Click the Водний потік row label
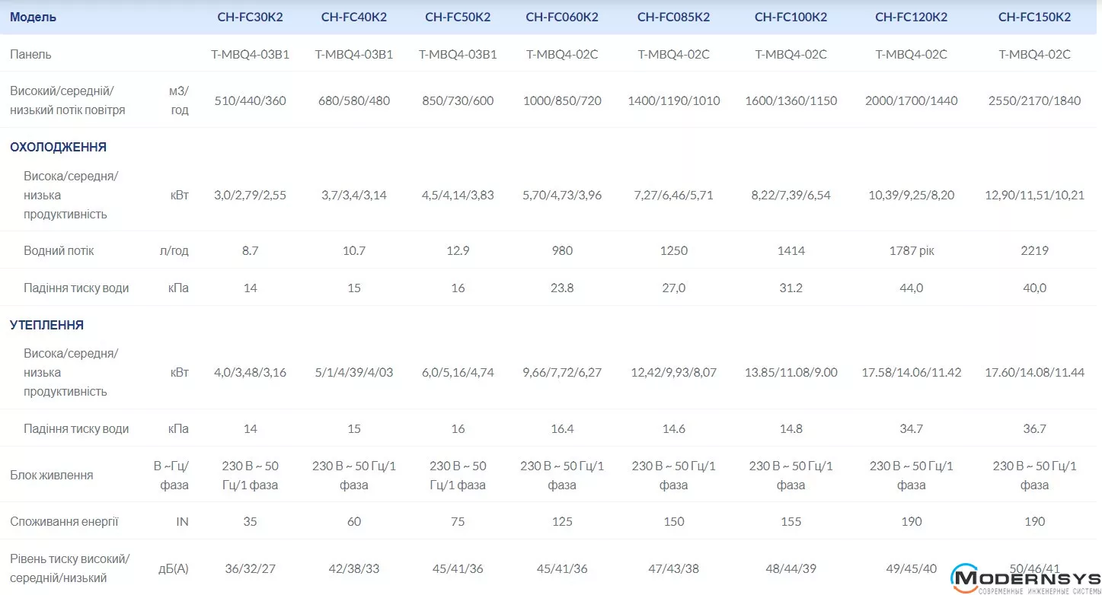This screenshot has height=595, width=1102. (59, 250)
